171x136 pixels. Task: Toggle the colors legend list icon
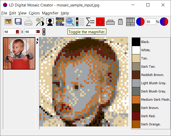(80, 22)
